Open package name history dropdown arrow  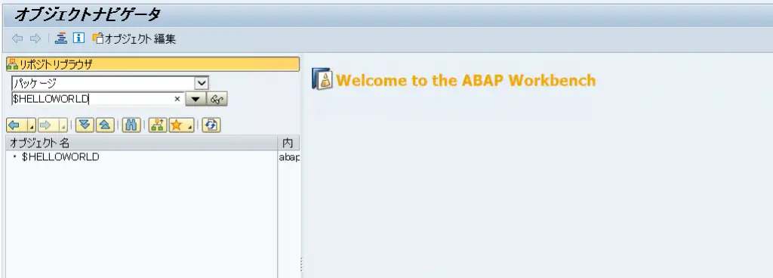click(x=196, y=99)
